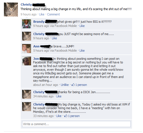Like Christy's 'My big change' comment
This screenshot has height=133, width=143.
pyautogui.click(x=59, y=116)
